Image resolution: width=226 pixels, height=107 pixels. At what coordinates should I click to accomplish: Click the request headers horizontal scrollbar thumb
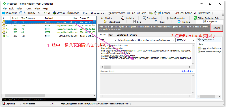pyautogui.click(x=107, y=67)
